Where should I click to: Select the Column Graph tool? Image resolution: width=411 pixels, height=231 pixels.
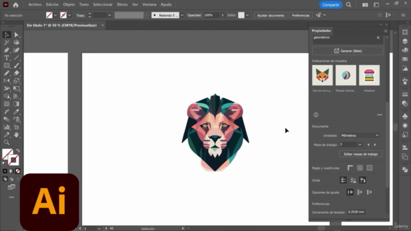[6, 127]
